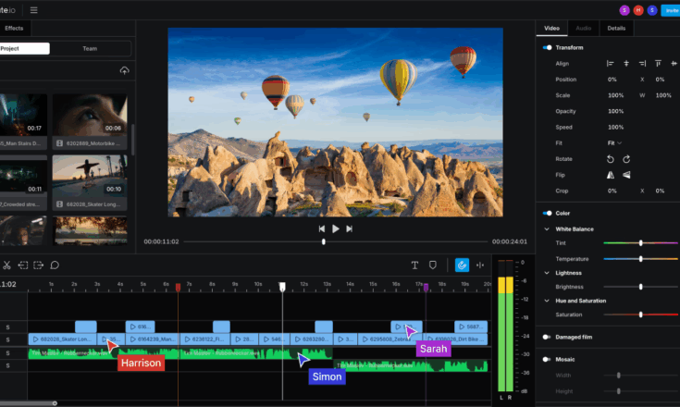Disable the Transform toggle
This screenshot has width=680, height=407.
548,47
